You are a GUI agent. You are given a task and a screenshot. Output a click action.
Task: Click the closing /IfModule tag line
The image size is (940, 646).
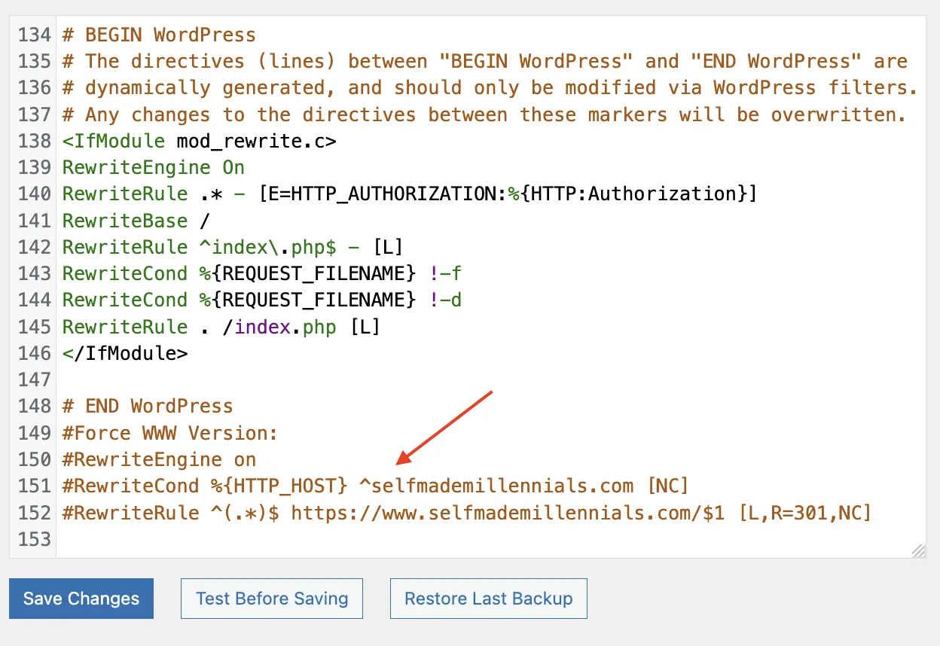point(124,352)
